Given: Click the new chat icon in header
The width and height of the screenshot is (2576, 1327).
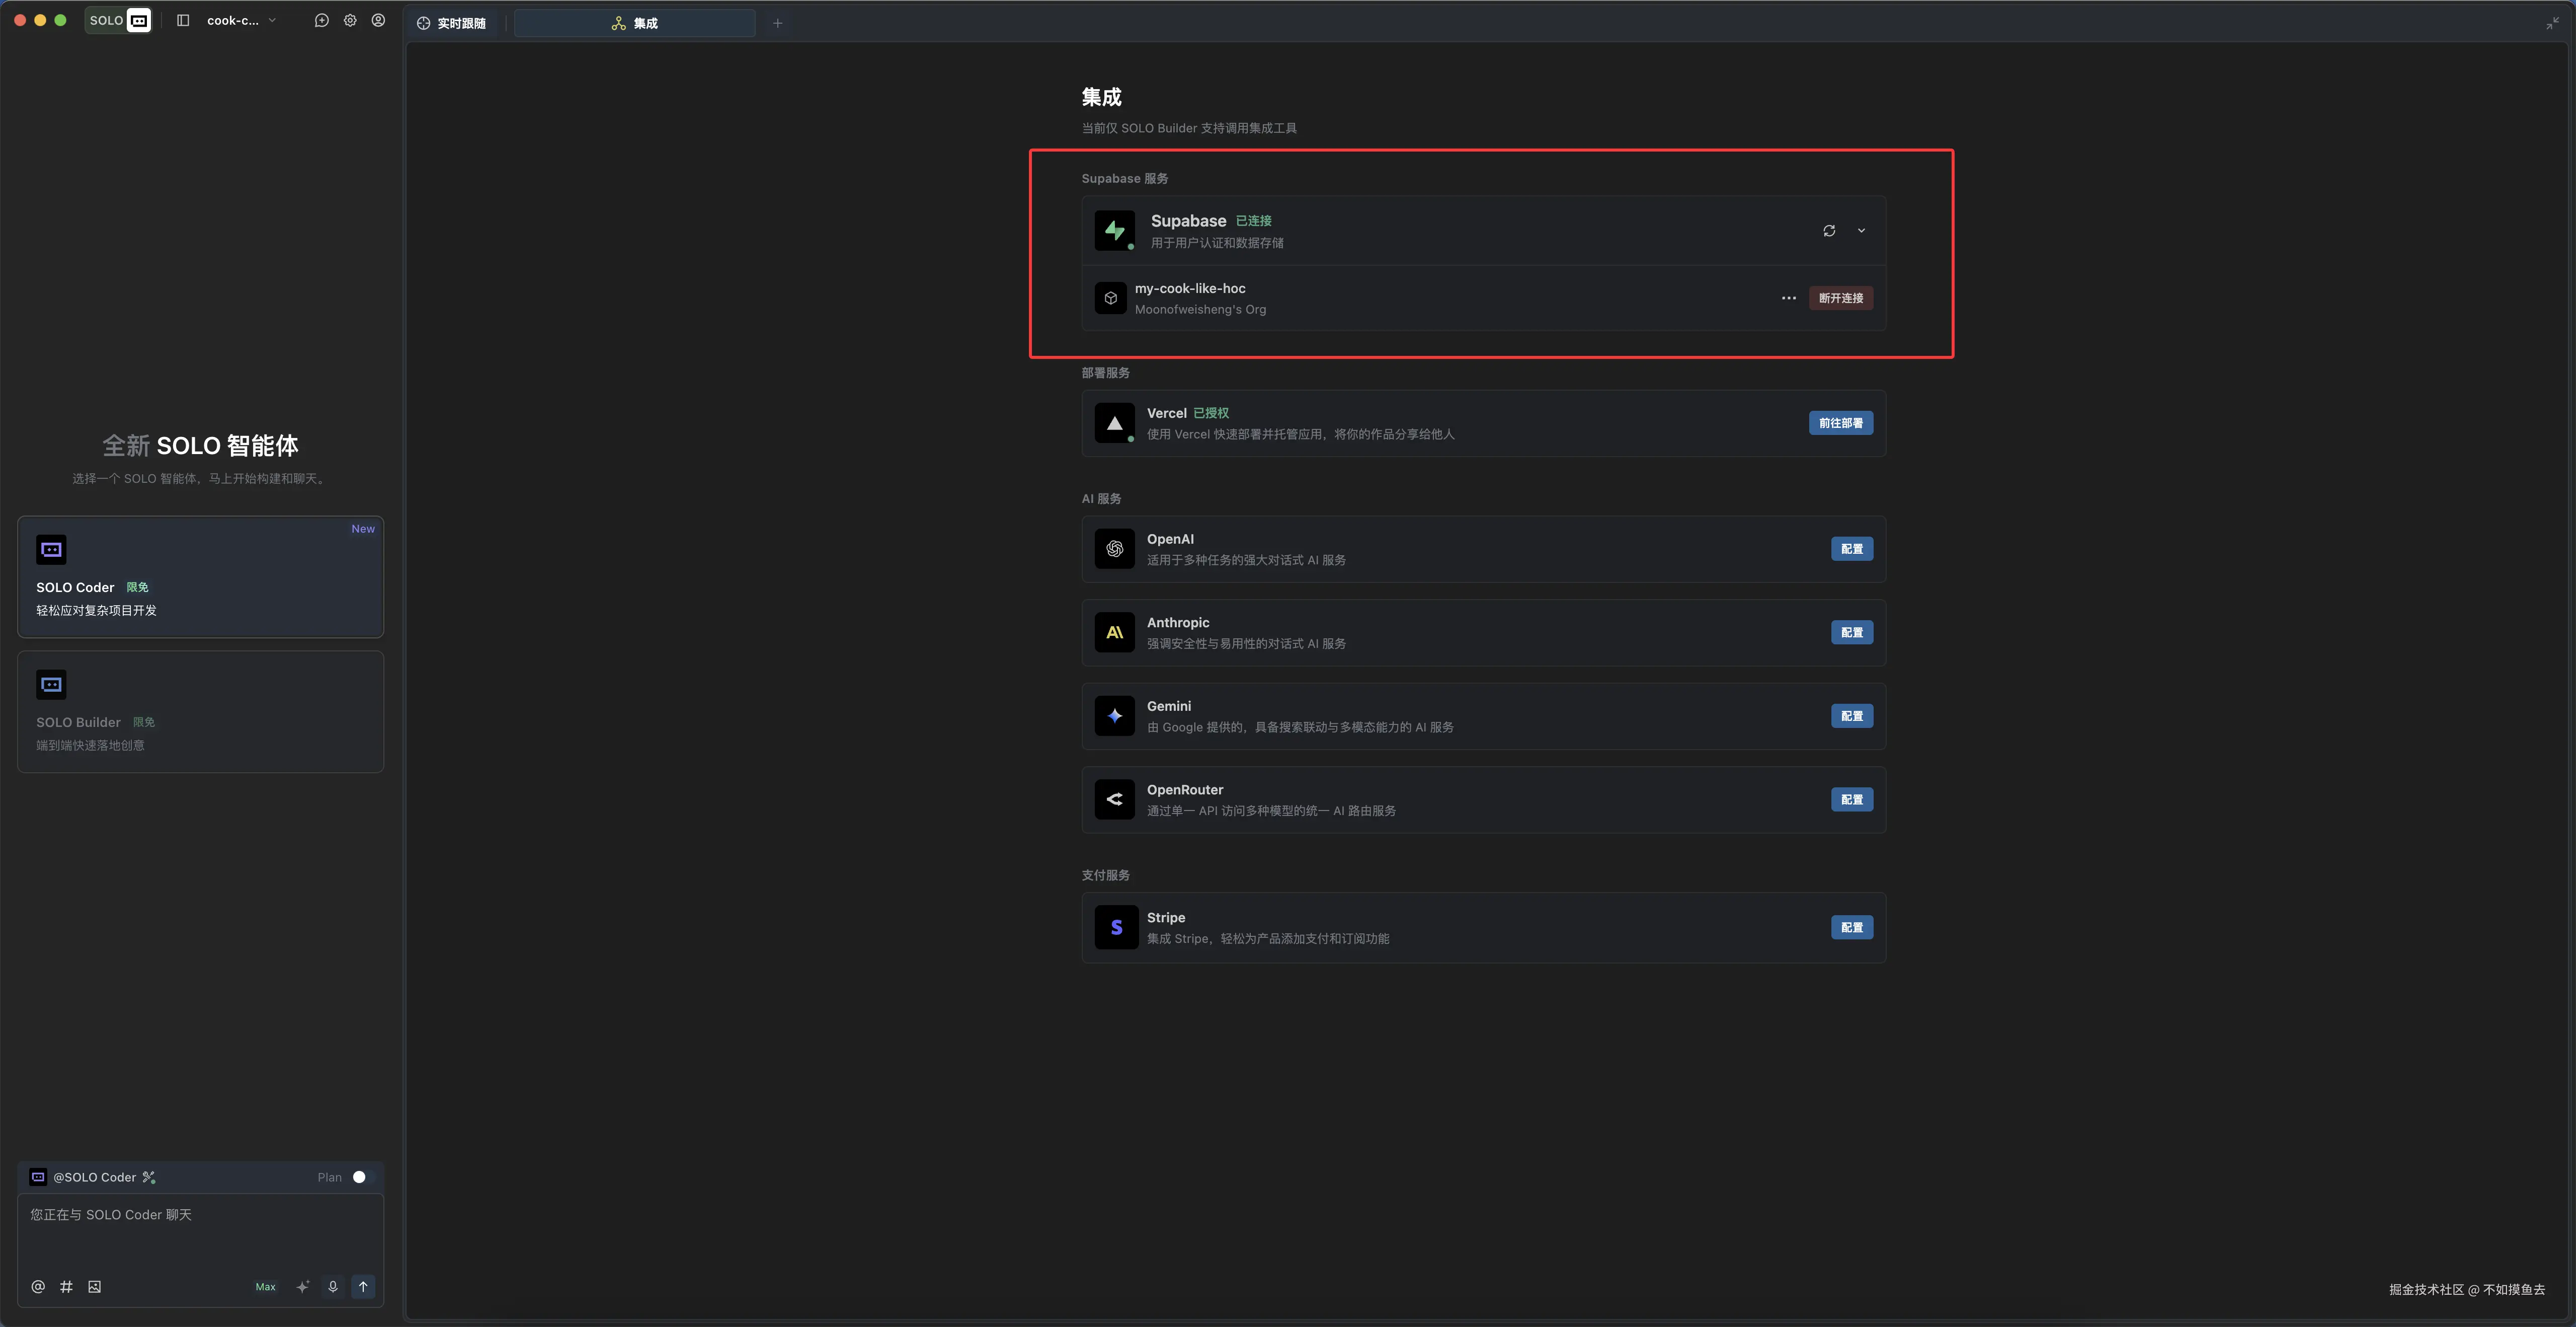Looking at the screenshot, I should tap(321, 20).
